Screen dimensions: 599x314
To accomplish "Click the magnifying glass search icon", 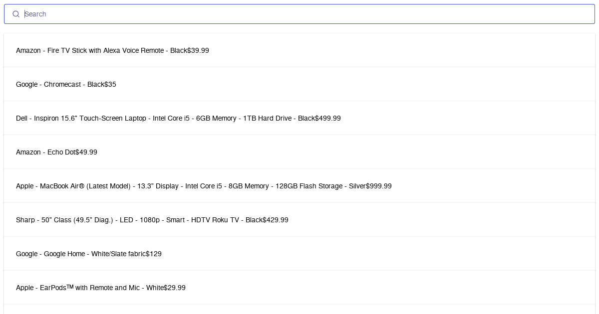I will point(16,14).
